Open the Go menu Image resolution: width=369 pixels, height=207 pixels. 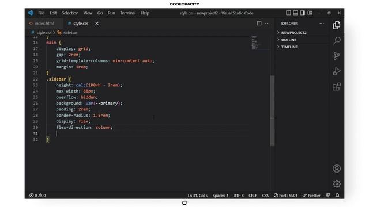(100, 13)
